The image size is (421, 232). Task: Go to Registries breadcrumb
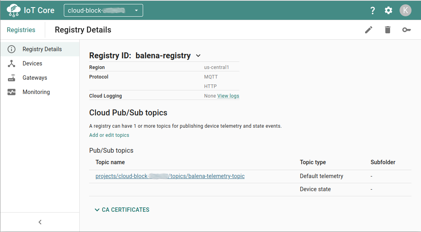tap(21, 30)
